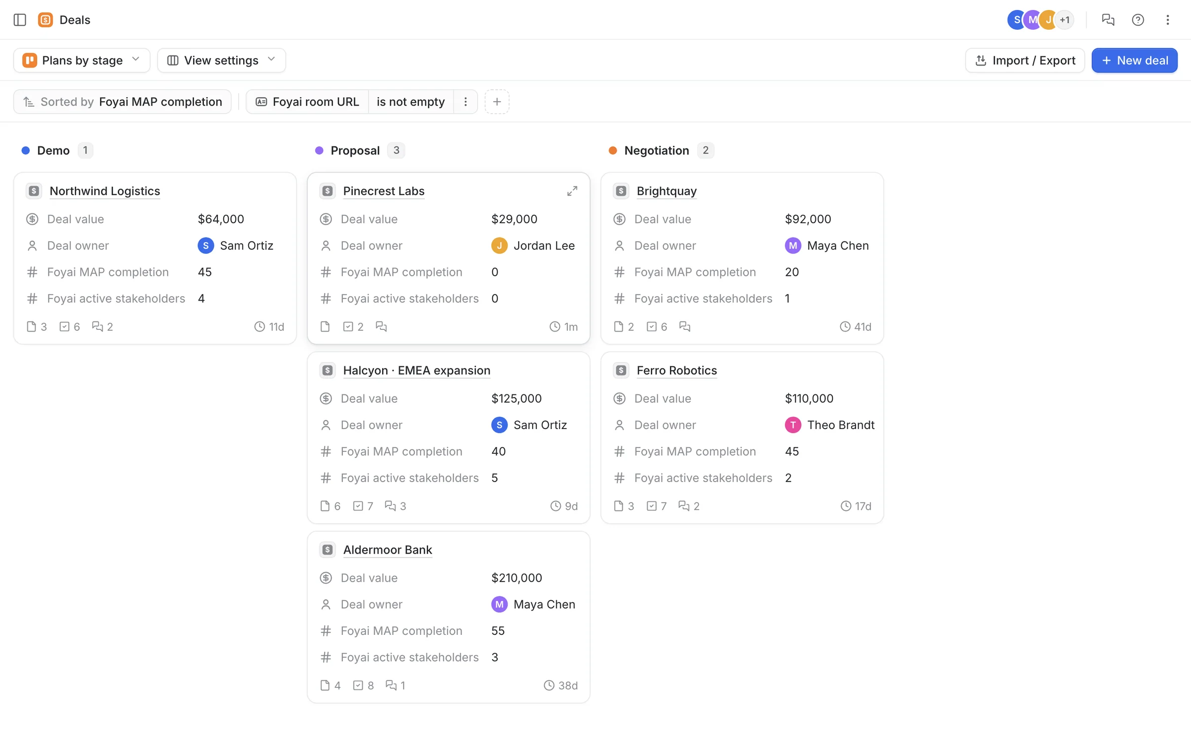Open filter options three-dot menu

point(465,102)
